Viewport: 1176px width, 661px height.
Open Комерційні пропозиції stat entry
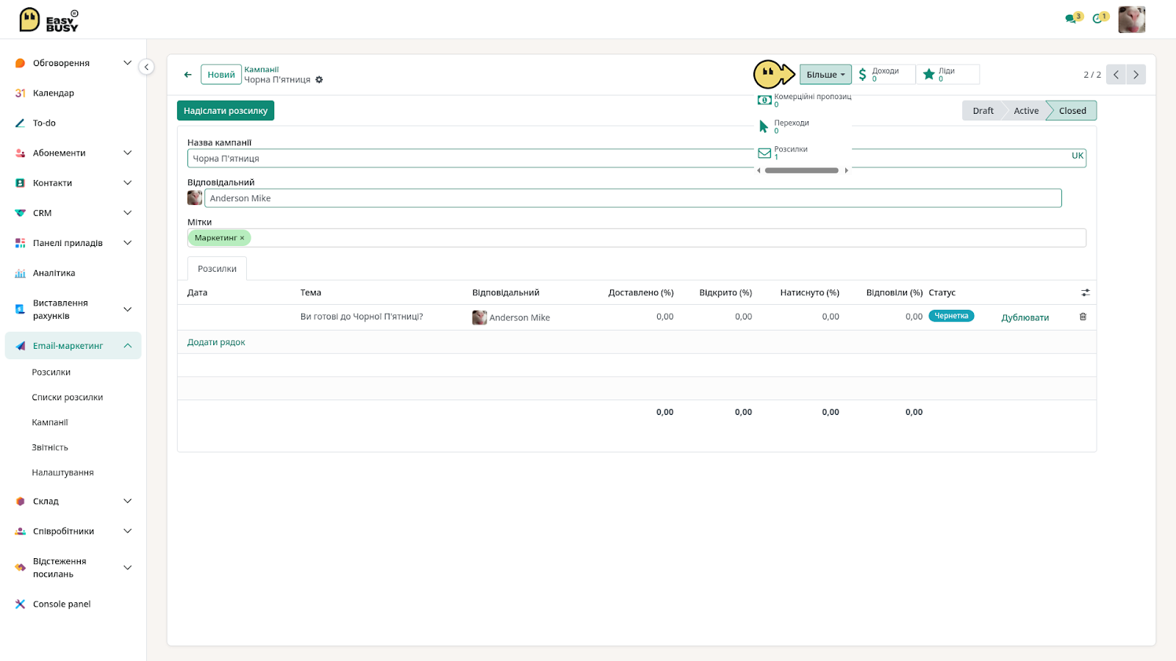(x=804, y=100)
